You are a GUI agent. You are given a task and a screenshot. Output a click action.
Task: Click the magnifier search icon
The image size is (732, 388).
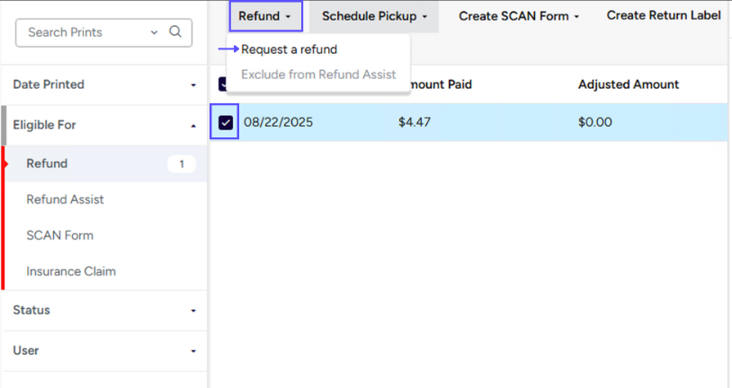click(175, 31)
